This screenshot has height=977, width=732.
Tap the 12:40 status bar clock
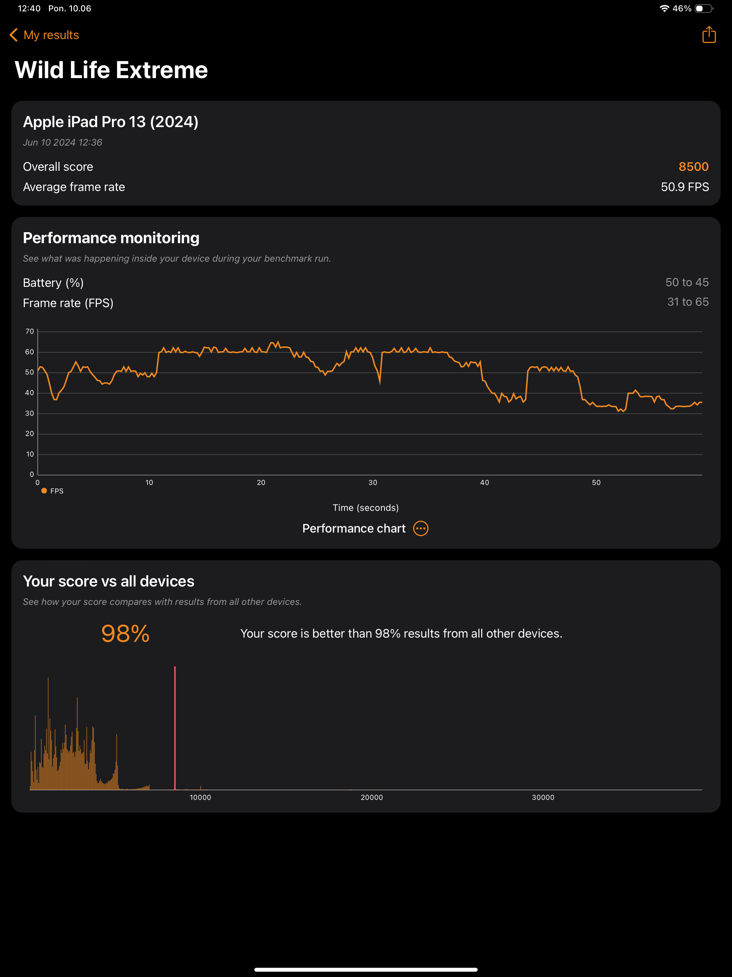29,9
